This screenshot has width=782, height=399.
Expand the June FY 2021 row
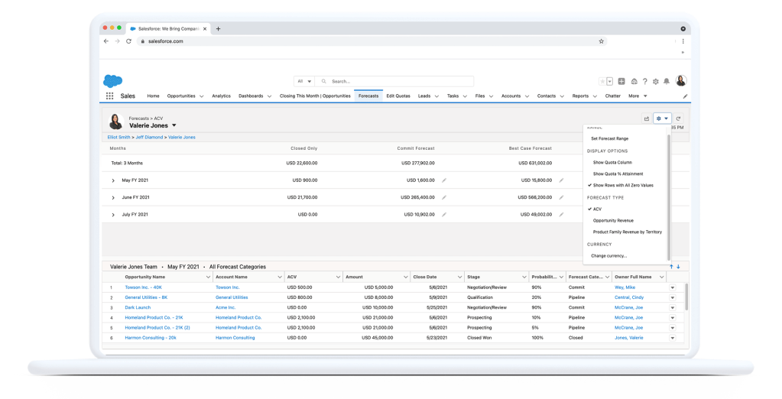click(x=113, y=197)
